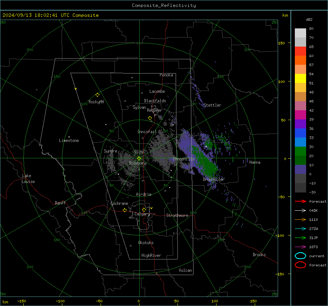Click the Ponoka town label

coord(166,75)
